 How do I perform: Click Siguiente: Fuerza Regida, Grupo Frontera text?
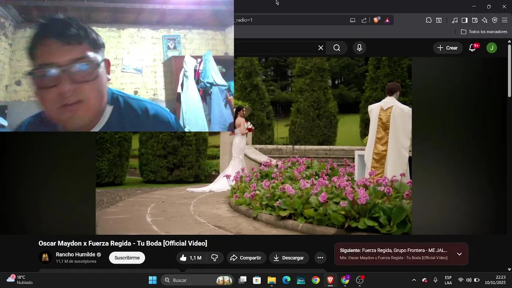[x=394, y=250]
